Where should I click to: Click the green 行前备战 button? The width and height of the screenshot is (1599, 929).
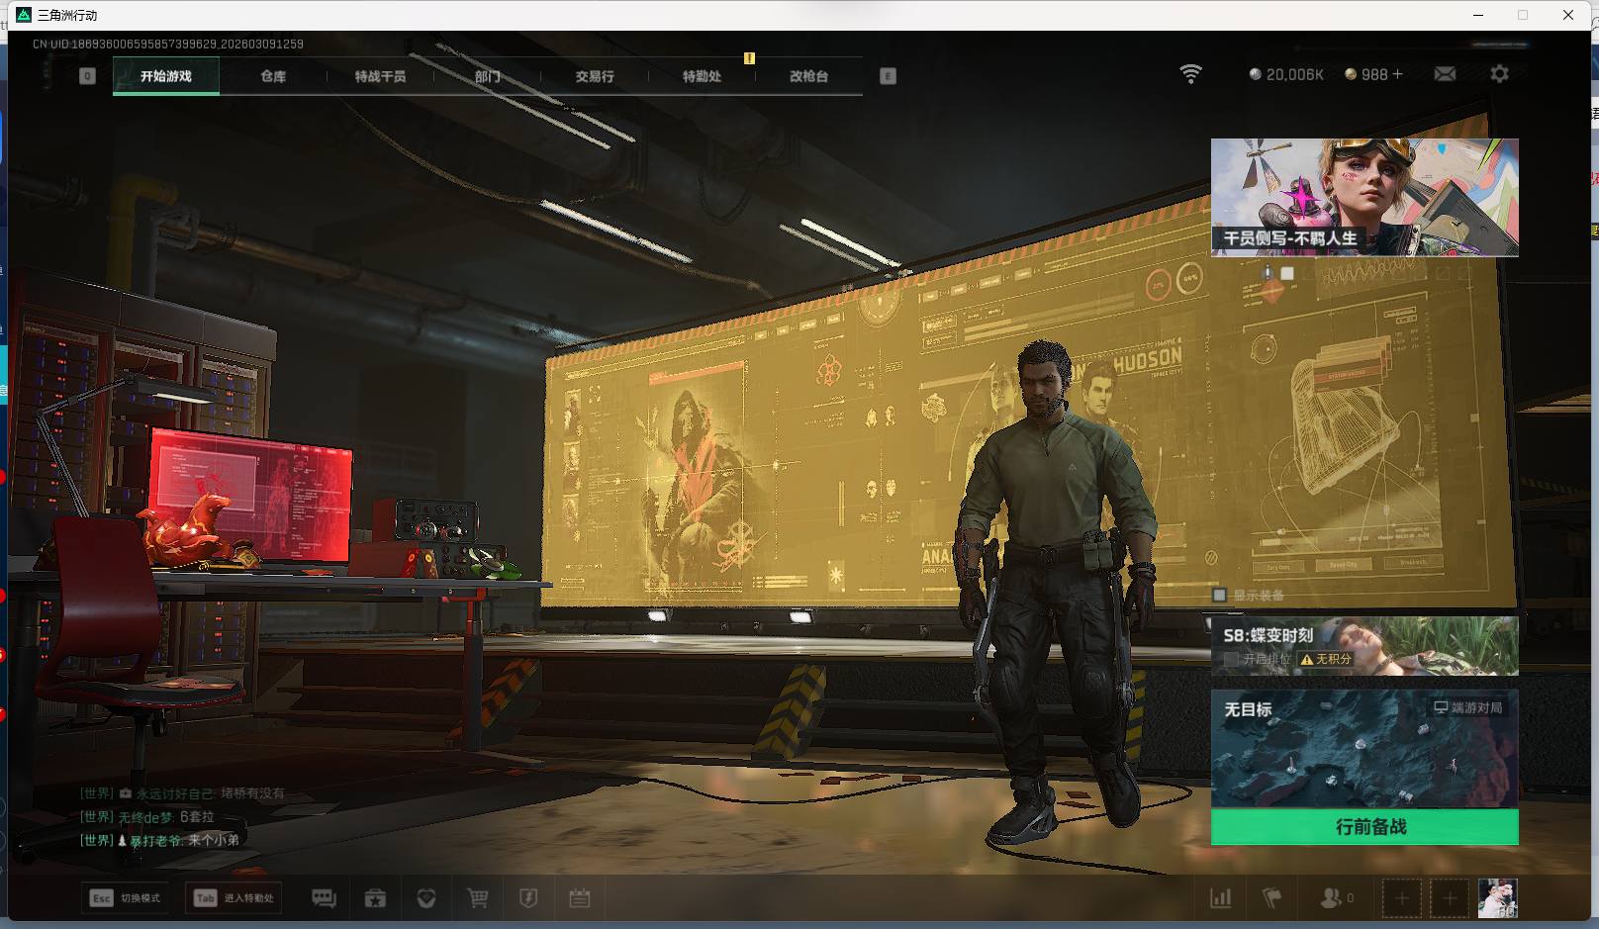tap(1364, 827)
